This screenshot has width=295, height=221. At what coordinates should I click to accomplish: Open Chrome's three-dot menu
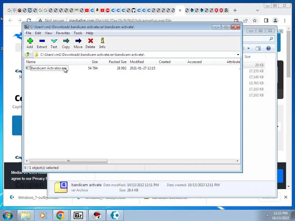(285, 20)
